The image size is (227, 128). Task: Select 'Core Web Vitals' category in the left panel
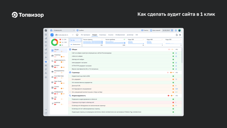pos(59,77)
